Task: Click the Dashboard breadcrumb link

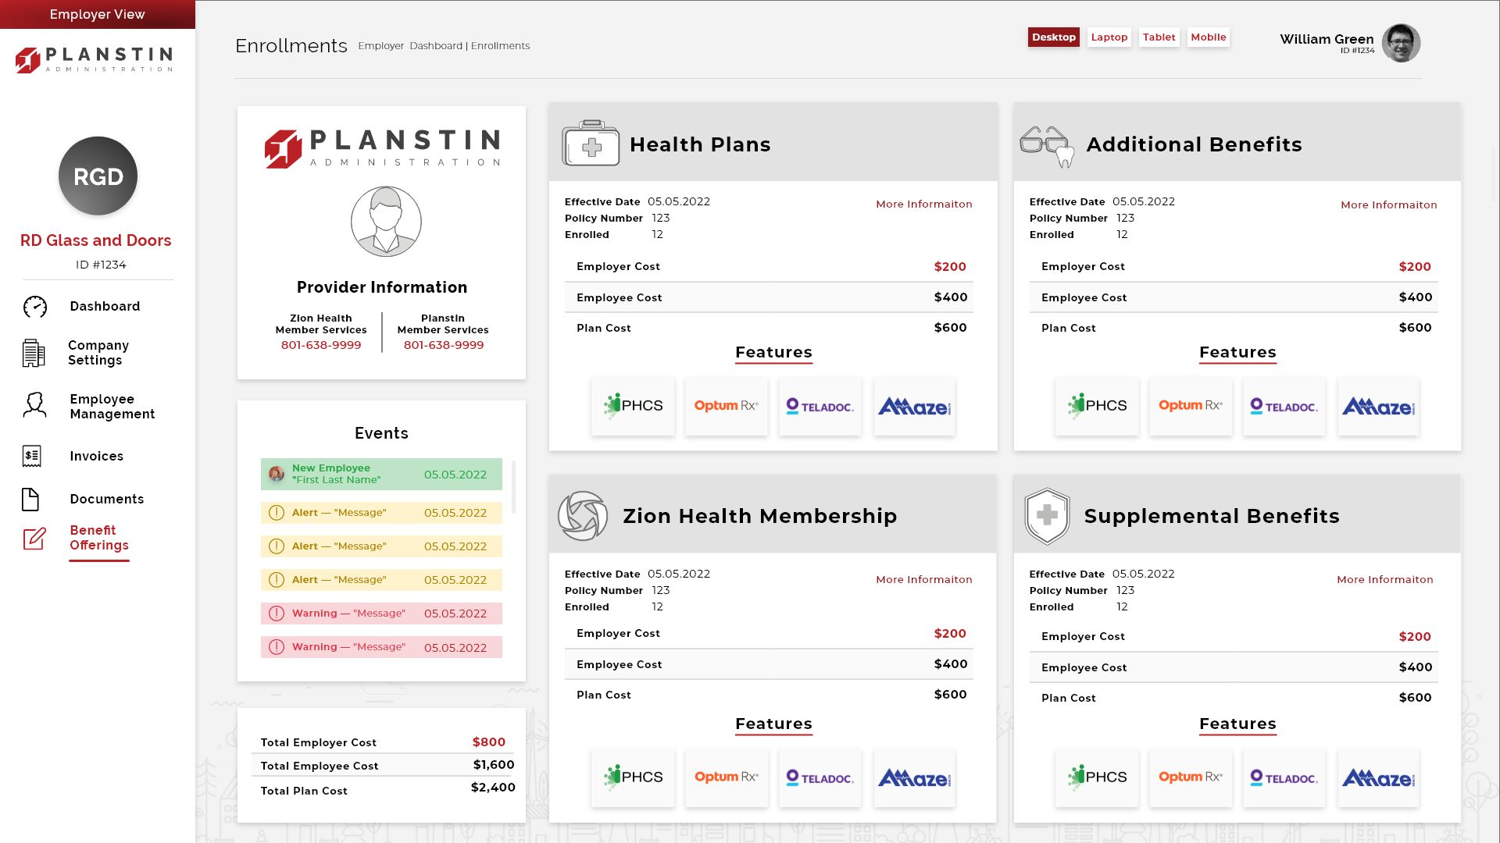Action: pyautogui.click(x=436, y=46)
